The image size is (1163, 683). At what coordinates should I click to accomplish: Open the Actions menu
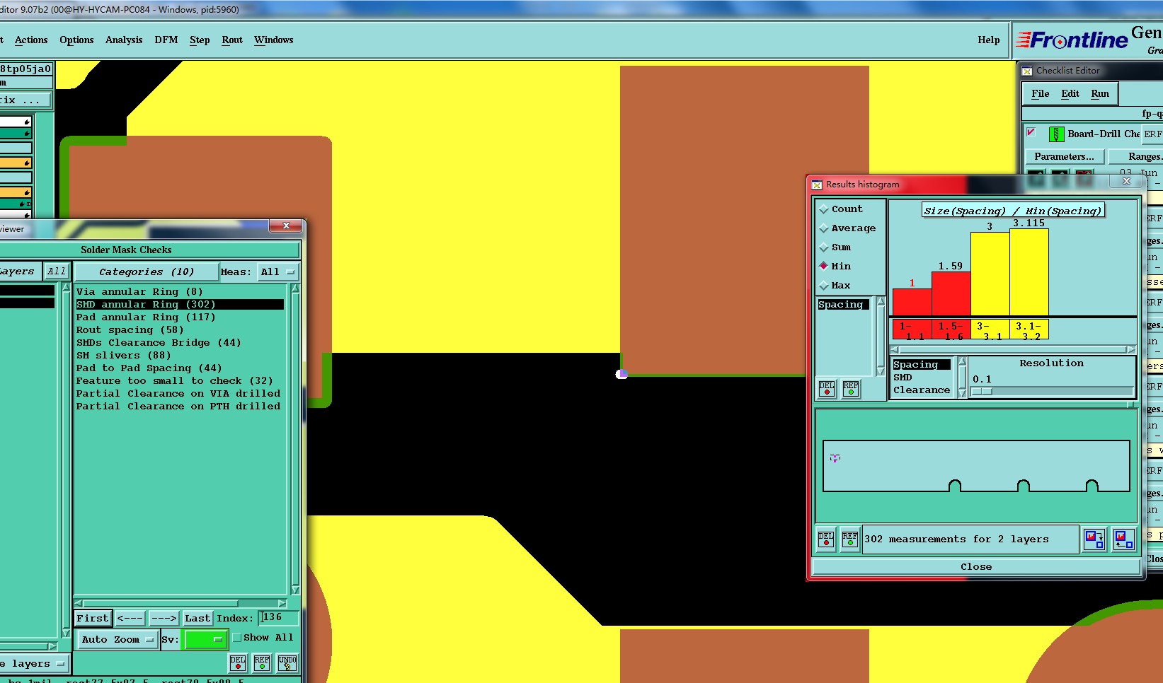click(x=31, y=40)
